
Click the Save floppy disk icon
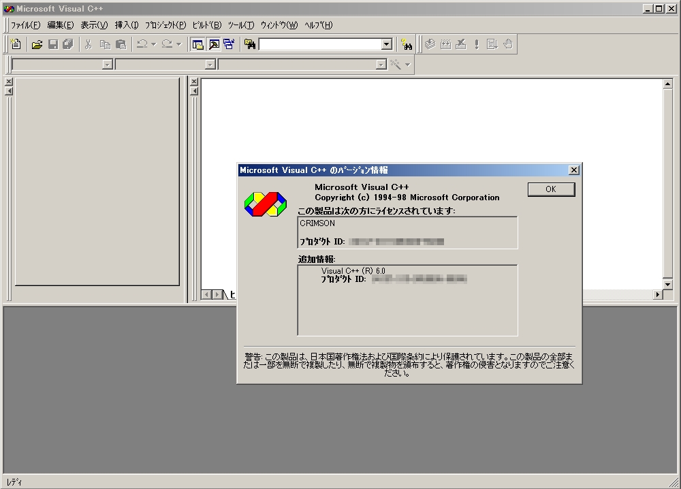click(x=53, y=44)
